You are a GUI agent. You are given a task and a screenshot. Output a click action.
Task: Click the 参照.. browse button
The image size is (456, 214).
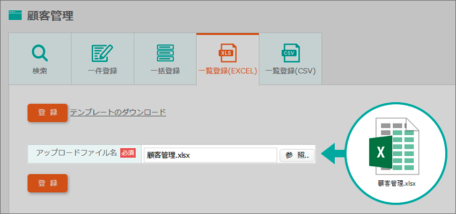[x=297, y=156]
